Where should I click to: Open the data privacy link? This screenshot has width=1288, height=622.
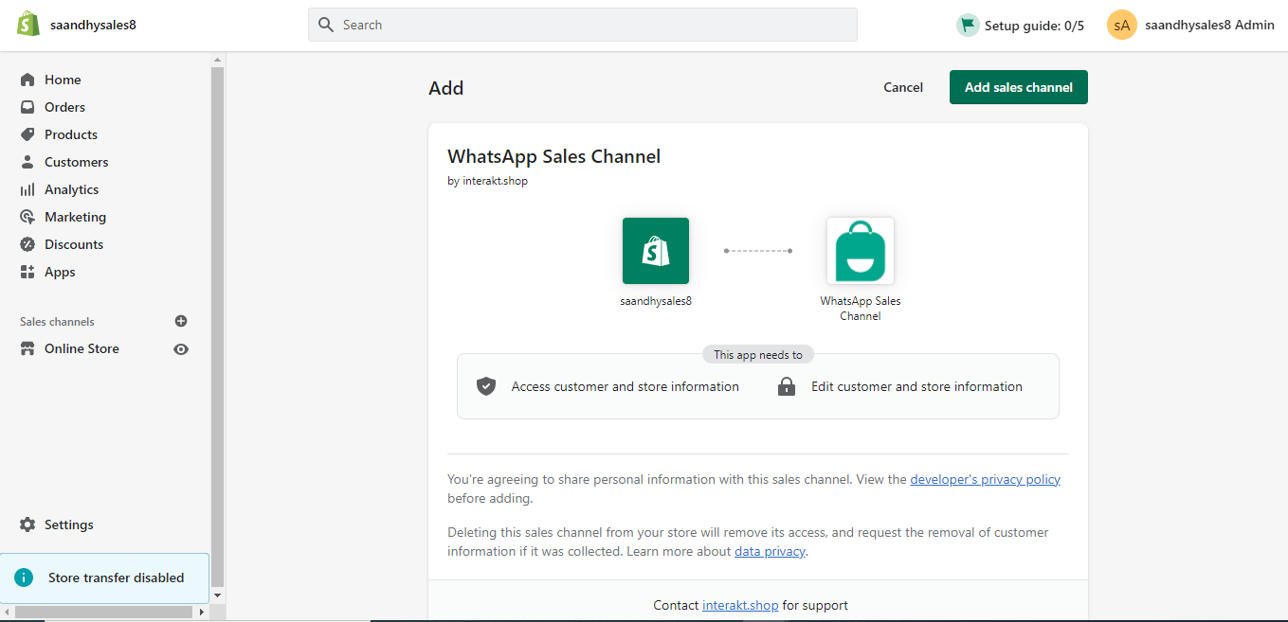pos(770,551)
